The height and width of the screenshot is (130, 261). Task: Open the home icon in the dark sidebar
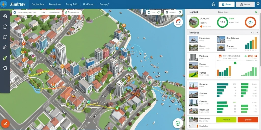[x=5, y=26]
